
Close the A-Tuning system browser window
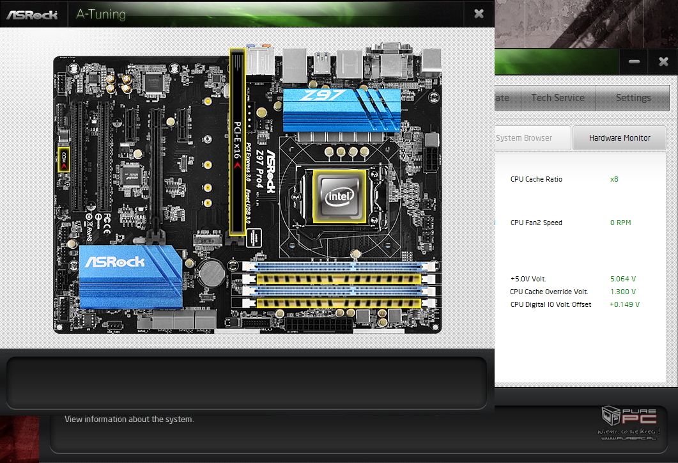tap(479, 14)
